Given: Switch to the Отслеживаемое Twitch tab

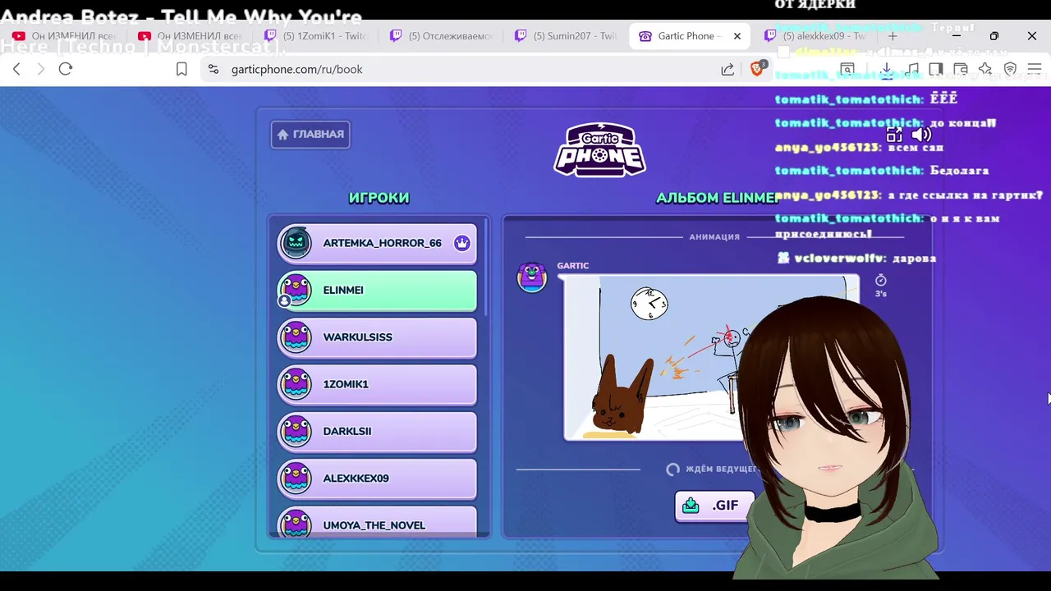Looking at the screenshot, I should pos(441,36).
